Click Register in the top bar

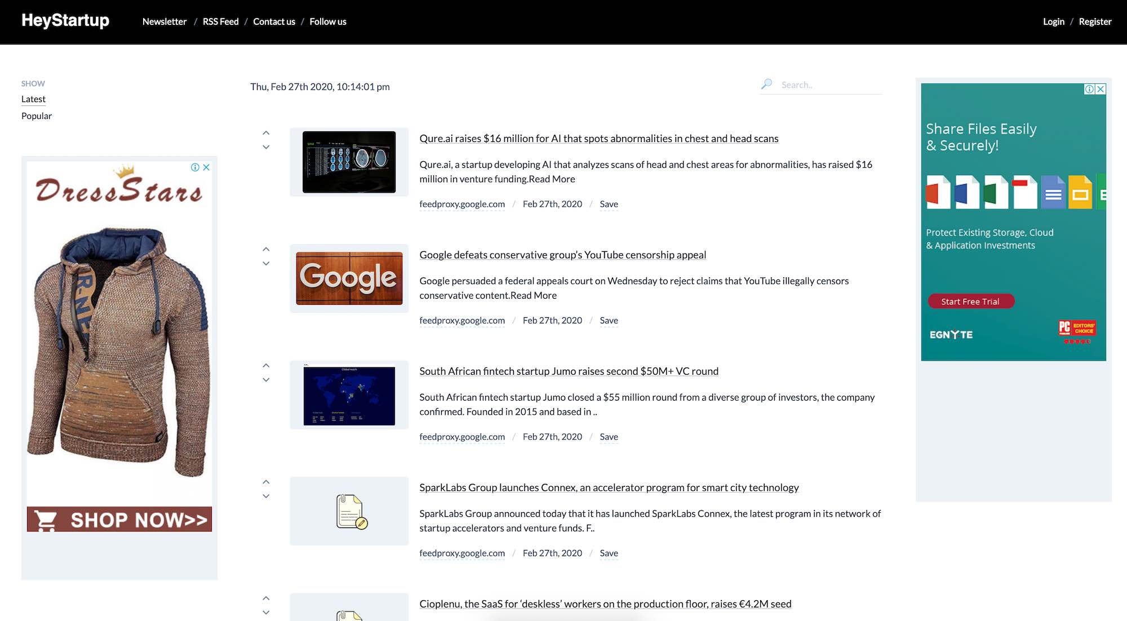[x=1095, y=21]
